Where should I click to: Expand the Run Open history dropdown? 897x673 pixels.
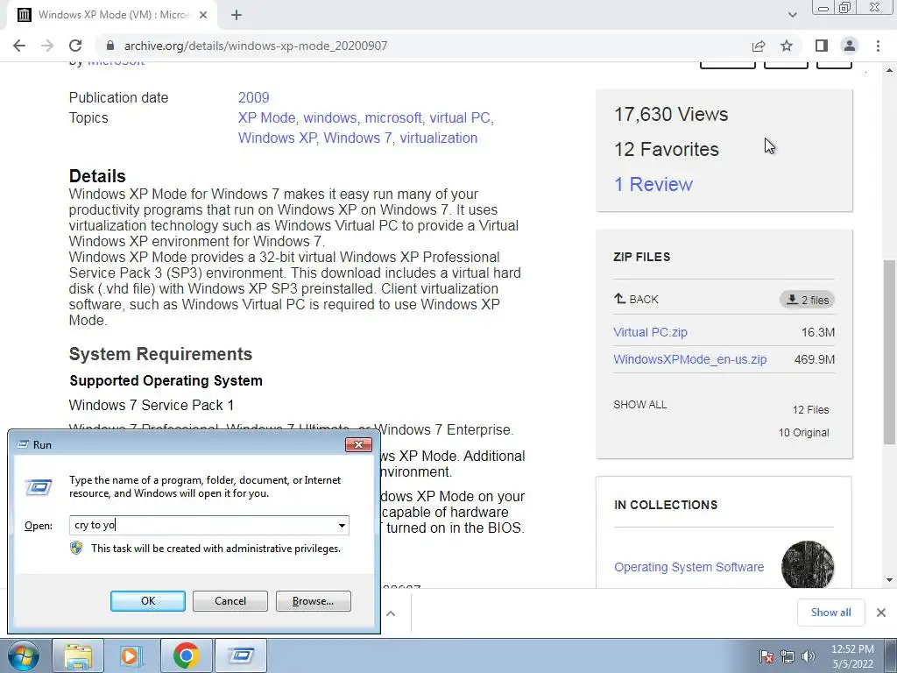coord(342,526)
